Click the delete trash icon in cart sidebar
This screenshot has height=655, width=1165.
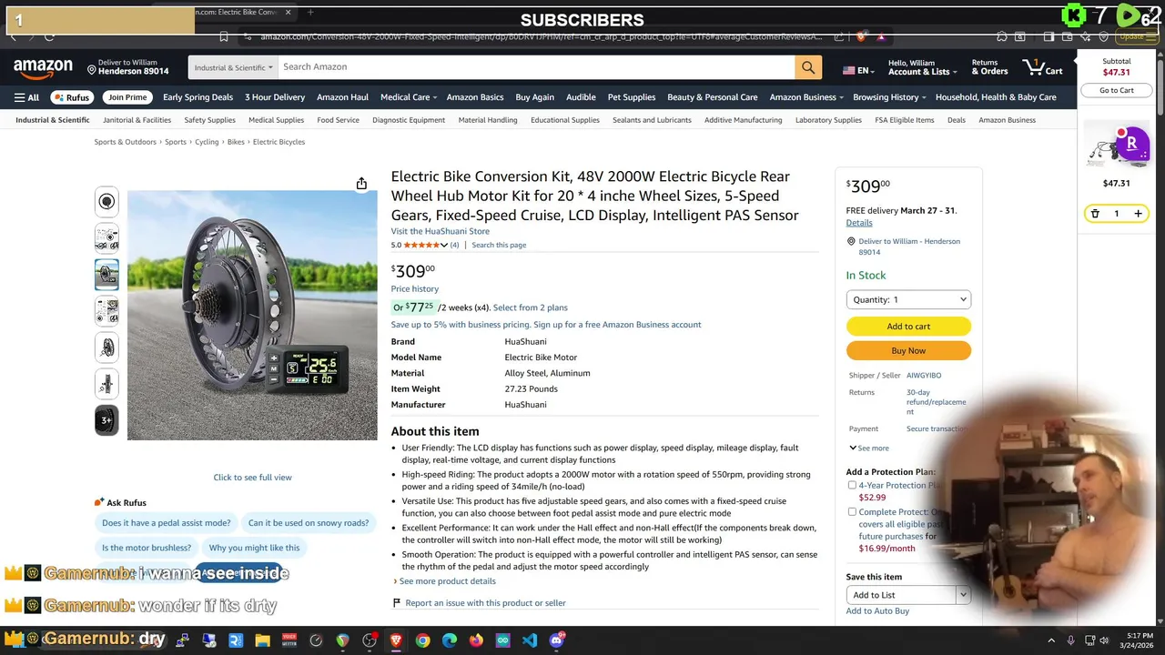coord(1095,214)
